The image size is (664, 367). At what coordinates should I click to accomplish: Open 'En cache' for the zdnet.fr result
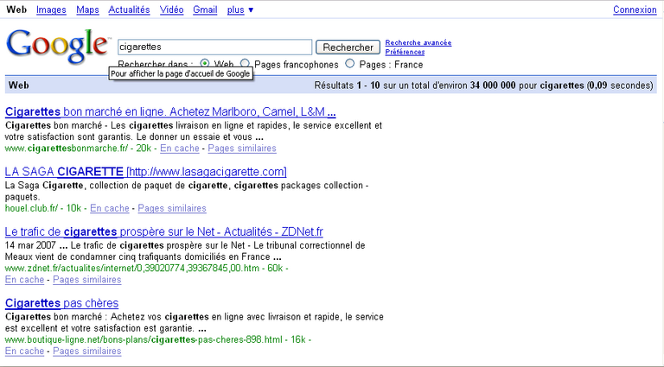24,280
